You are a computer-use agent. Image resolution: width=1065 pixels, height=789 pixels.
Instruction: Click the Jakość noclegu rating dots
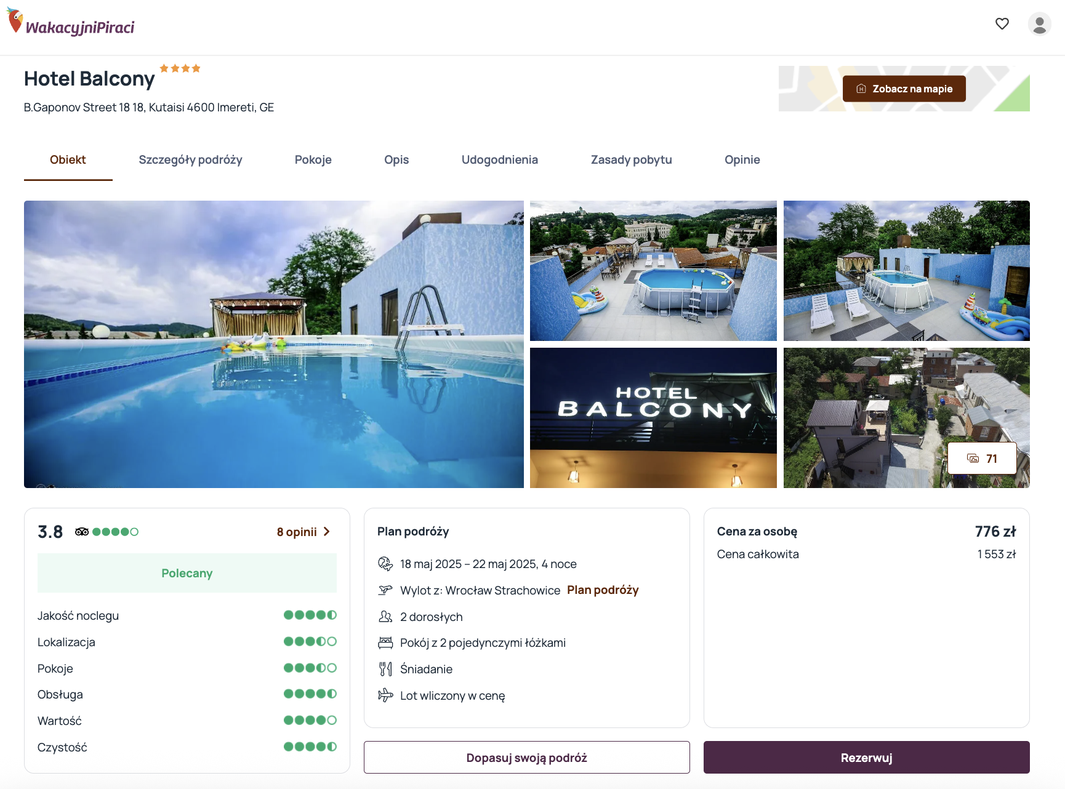pos(310,615)
